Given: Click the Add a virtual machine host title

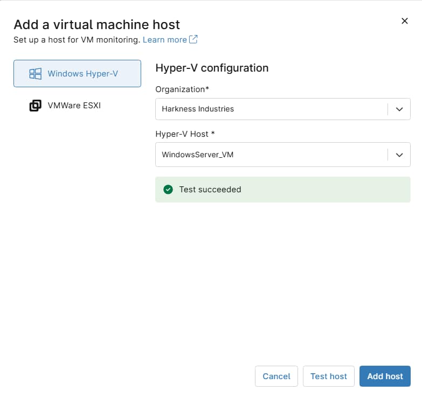Looking at the screenshot, I should pyautogui.click(x=97, y=24).
